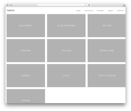Open THE CALM post tile

pyautogui.click(x=66, y=51)
